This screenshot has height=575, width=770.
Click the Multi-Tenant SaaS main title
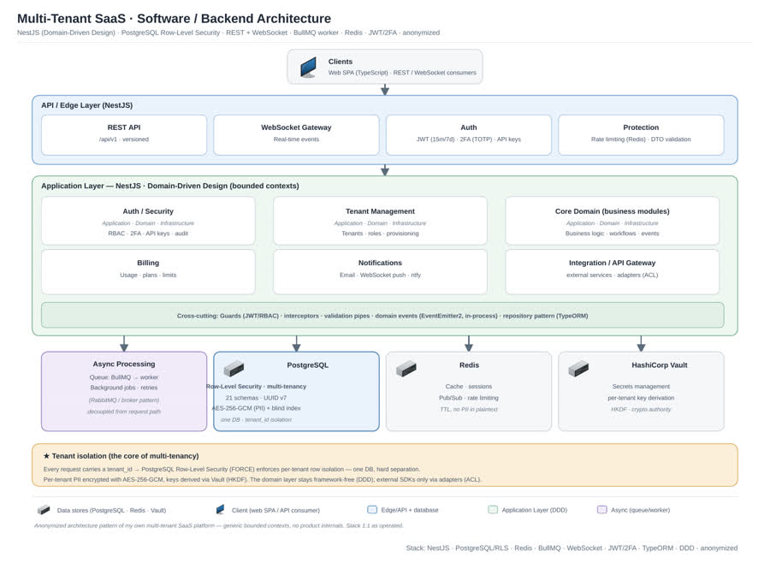(x=174, y=19)
